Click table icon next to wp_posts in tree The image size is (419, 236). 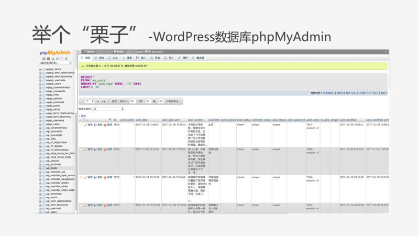[44, 168]
